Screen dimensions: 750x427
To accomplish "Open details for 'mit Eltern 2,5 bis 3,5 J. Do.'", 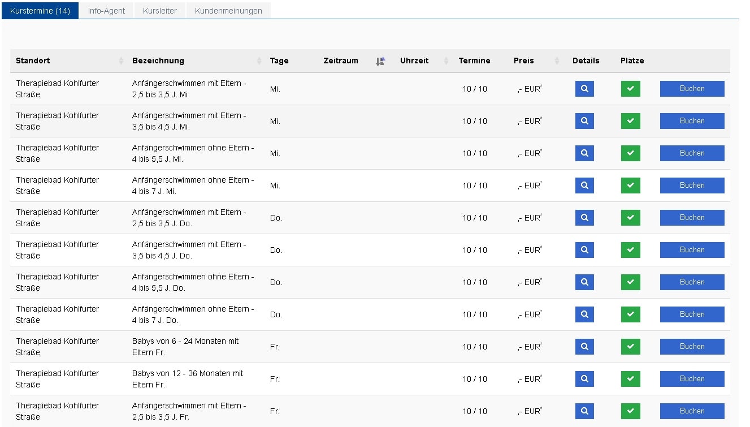I will pyautogui.click(x=584, y=218).
